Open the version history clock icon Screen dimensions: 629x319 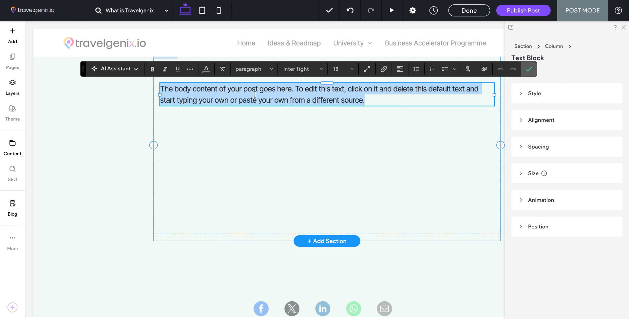click(433, 10)
